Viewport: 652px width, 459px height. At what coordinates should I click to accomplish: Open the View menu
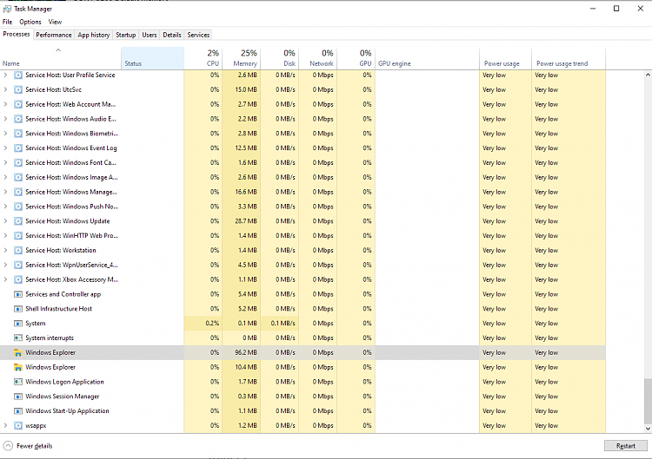(55, 22)
